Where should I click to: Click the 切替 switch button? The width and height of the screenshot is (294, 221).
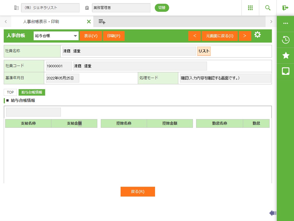(162, 8)
